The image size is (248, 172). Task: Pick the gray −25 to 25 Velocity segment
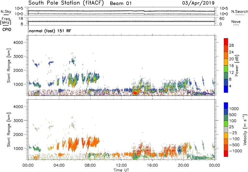pyautogui.click(x=226, y=130)
